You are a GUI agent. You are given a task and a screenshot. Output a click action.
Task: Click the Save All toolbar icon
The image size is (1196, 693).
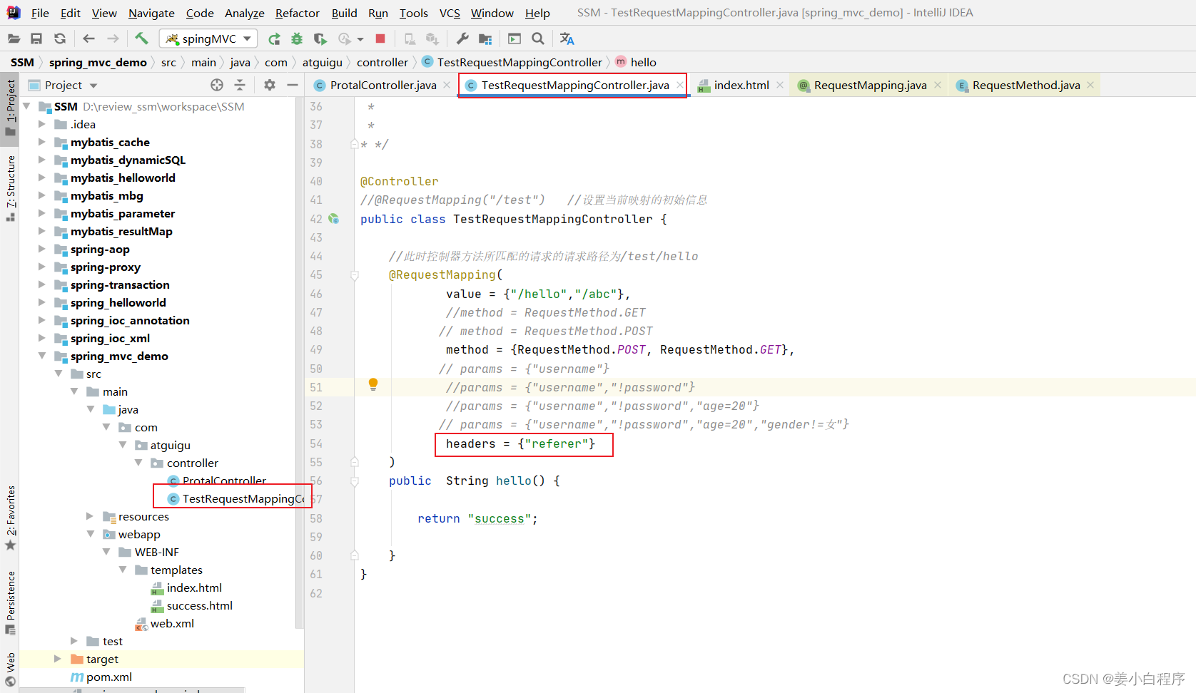tap(36, 38)
